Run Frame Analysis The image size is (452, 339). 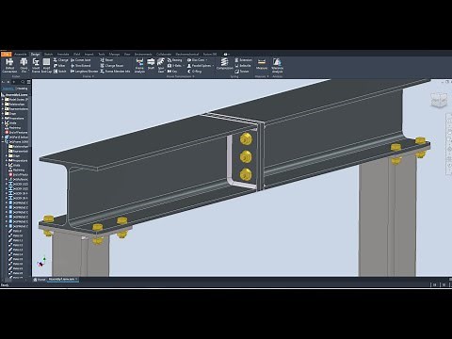(x=139, y=66)
